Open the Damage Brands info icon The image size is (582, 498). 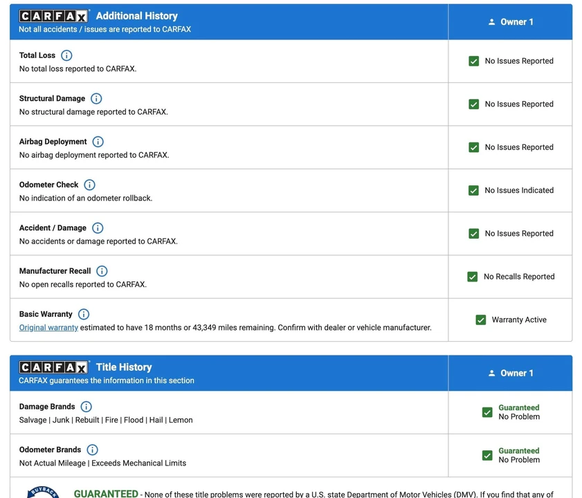coord(86,406)
